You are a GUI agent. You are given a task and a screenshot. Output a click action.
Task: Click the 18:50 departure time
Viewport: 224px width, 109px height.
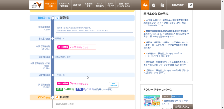point(41,18)
